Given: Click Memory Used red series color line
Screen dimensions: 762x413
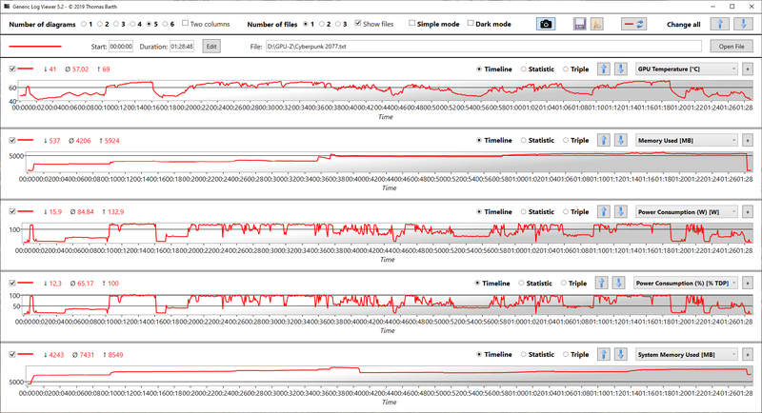Looking at the screenshot, I should (x=26, y=140).
